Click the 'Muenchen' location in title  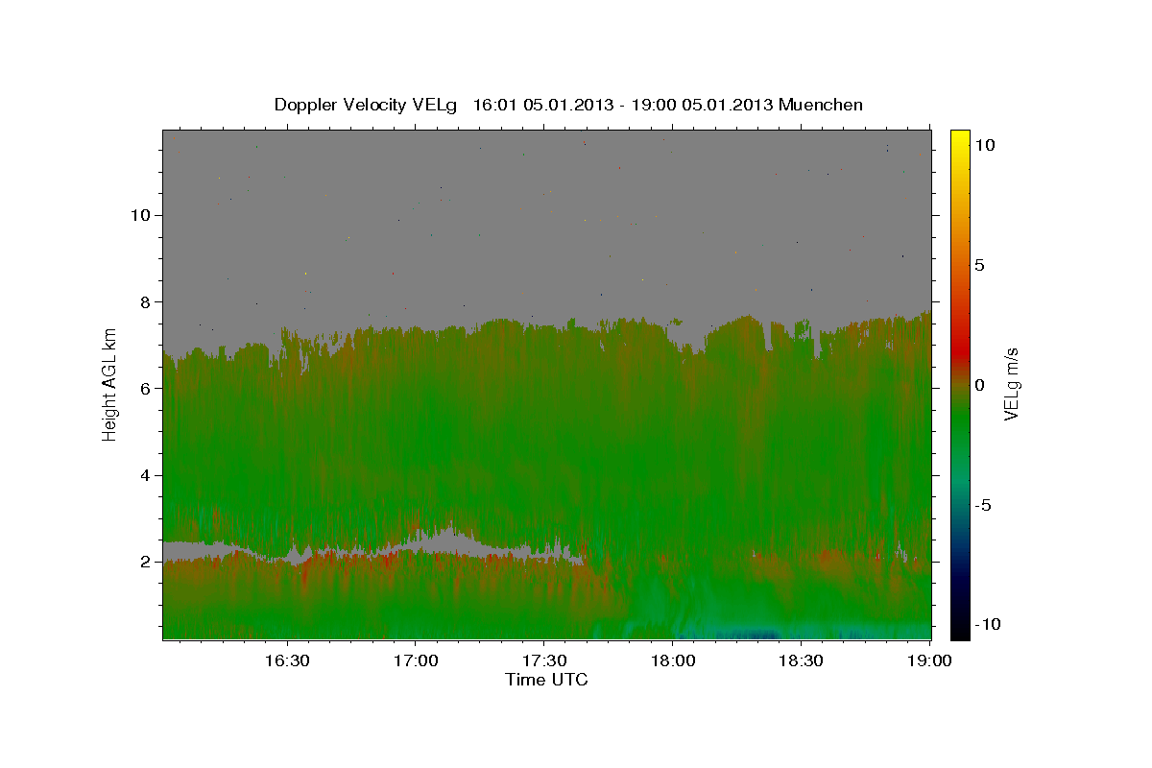pos(821,105)
